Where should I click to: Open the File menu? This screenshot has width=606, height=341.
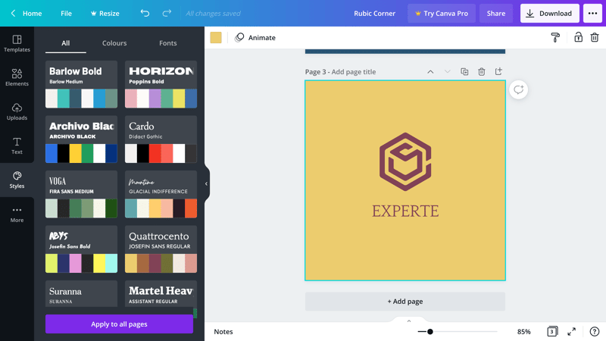click(x=66, y=13)
